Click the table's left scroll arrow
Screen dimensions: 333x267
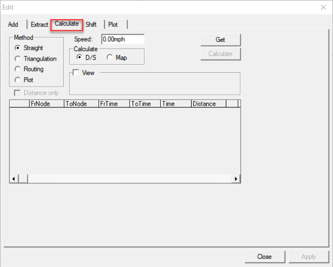click(x=14, y=179)
